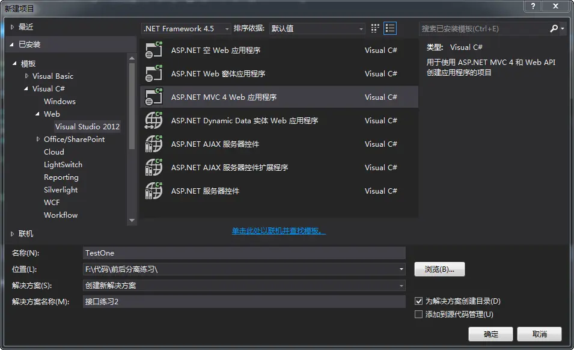Select LightSwitch in the template tree

pyautogui.click(x=63, y=165)
